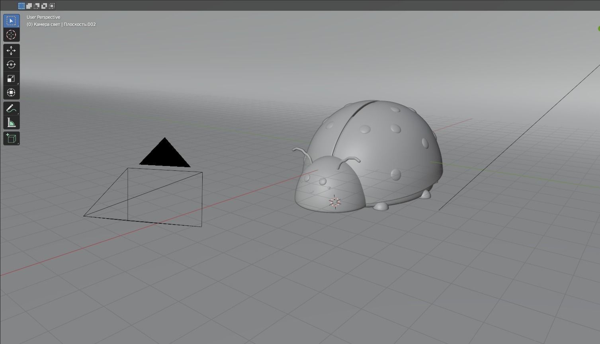This screenshot has height=344, width=600.
Task: Select the Select Box tool
Action: pos(11,21)
